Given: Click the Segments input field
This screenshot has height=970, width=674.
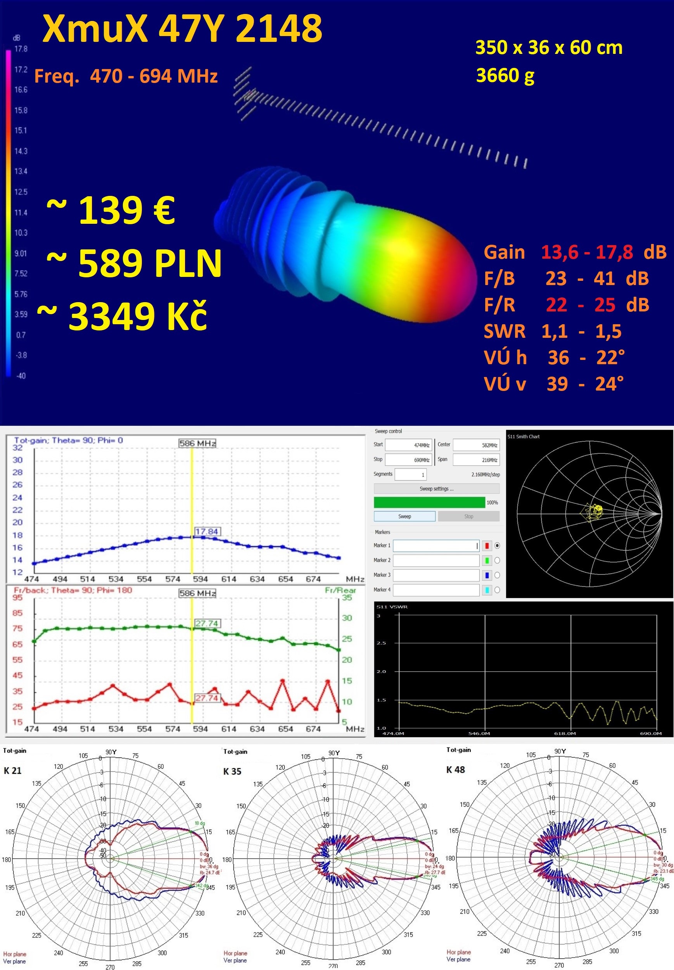Looking at the screenshot, I should point(410,475).
